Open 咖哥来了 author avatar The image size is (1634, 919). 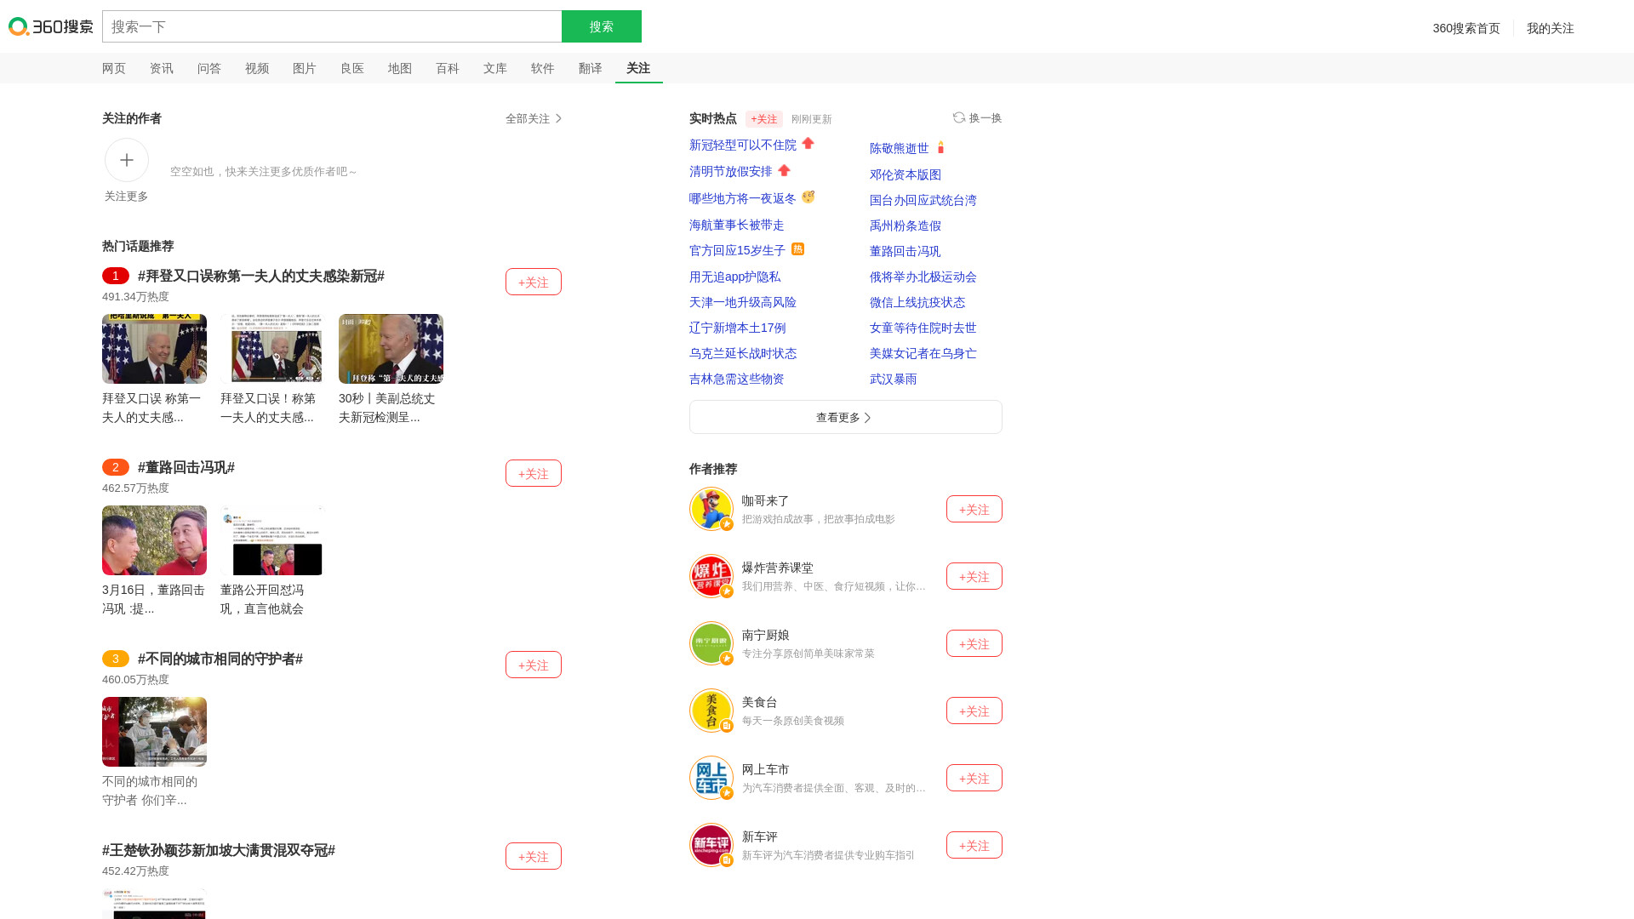711,509
